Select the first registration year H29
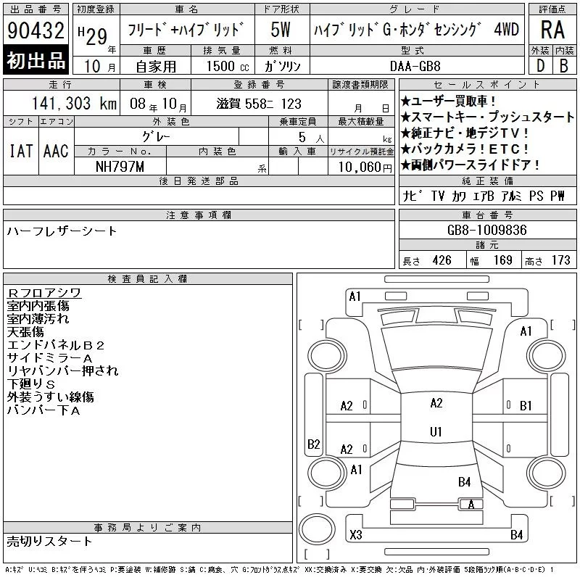The height and width of the screenshot is (580, 580). (x=93, y=36)
